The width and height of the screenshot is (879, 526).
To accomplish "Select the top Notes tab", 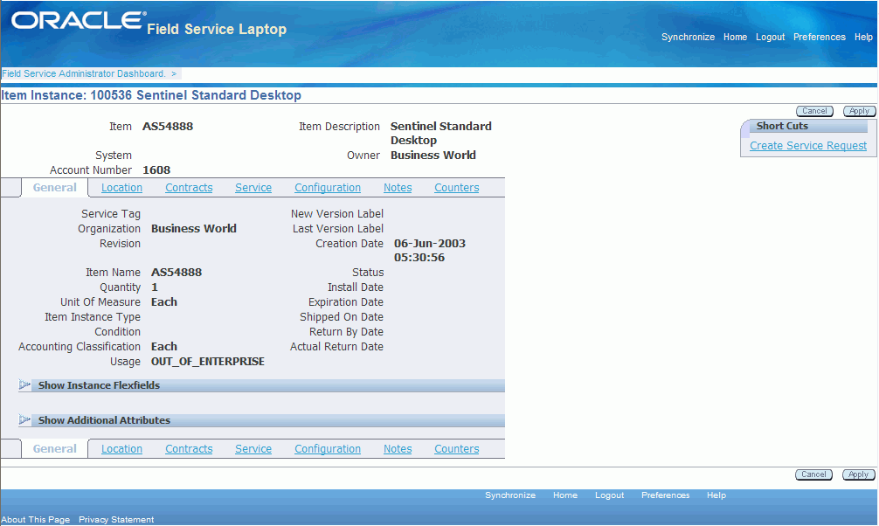I will 398,188.
